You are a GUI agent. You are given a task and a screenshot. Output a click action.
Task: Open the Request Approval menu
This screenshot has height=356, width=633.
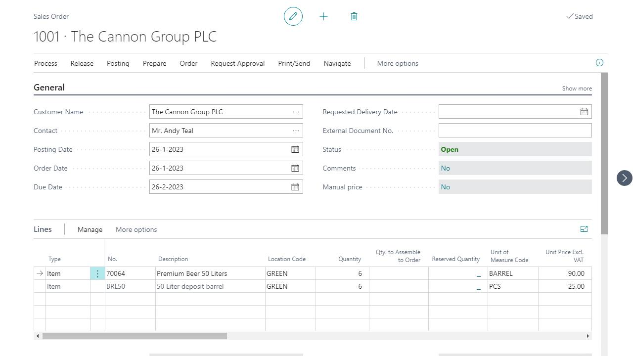click(x=237, y=63)
